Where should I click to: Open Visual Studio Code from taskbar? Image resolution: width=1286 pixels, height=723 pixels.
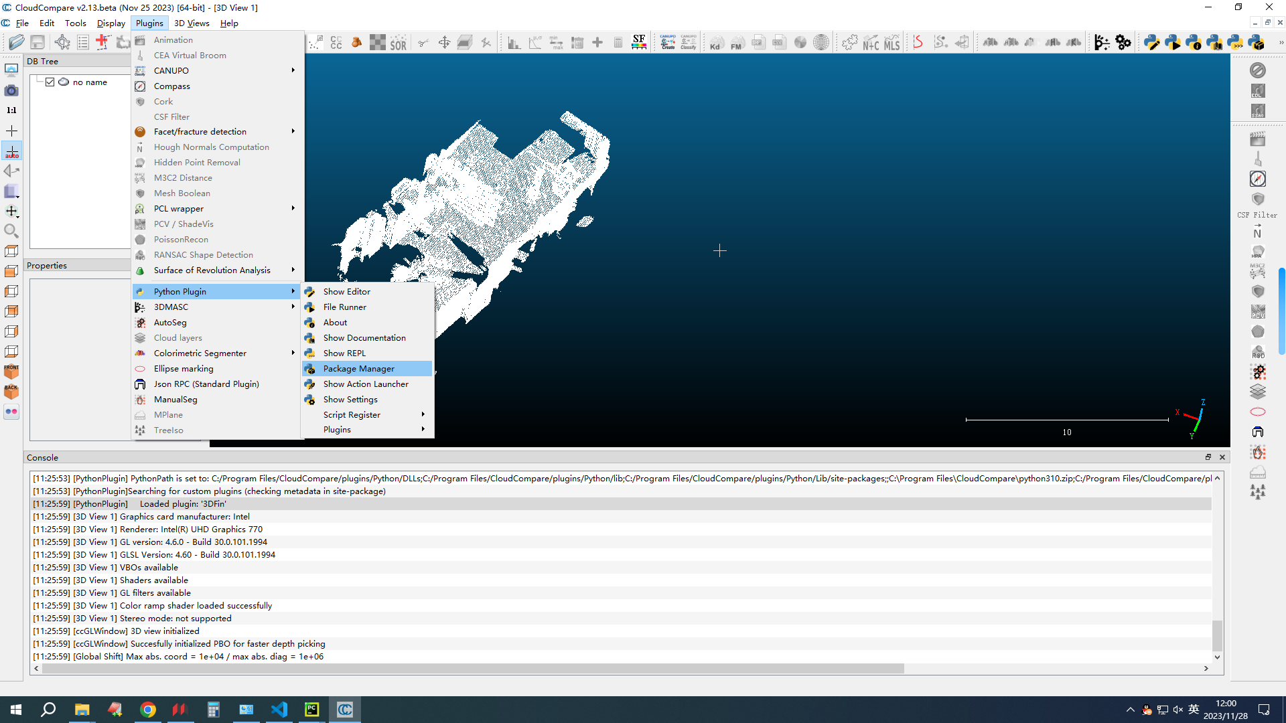279,710
